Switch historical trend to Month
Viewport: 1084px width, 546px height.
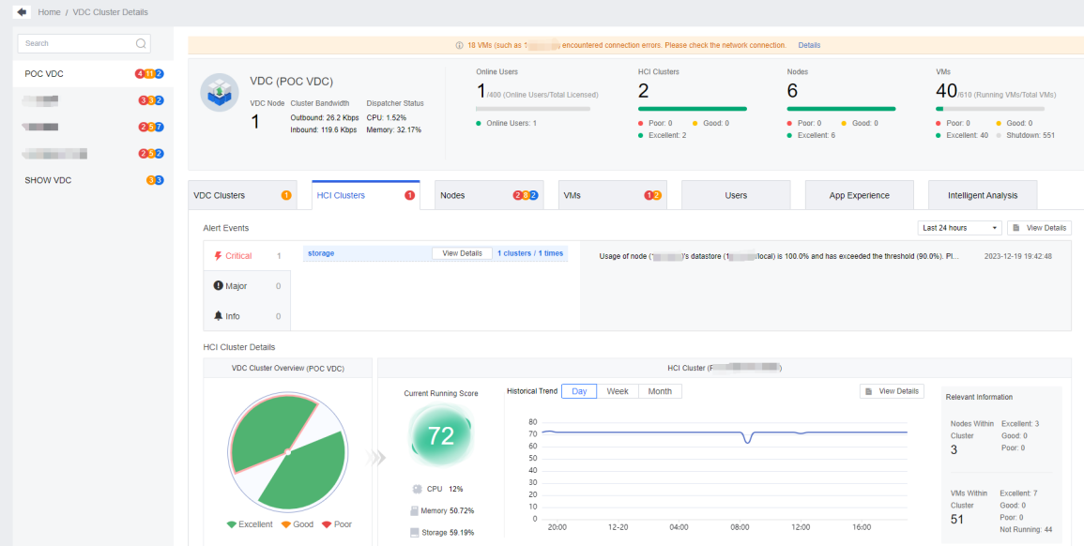pyautogui.click(x=660, y=391)
